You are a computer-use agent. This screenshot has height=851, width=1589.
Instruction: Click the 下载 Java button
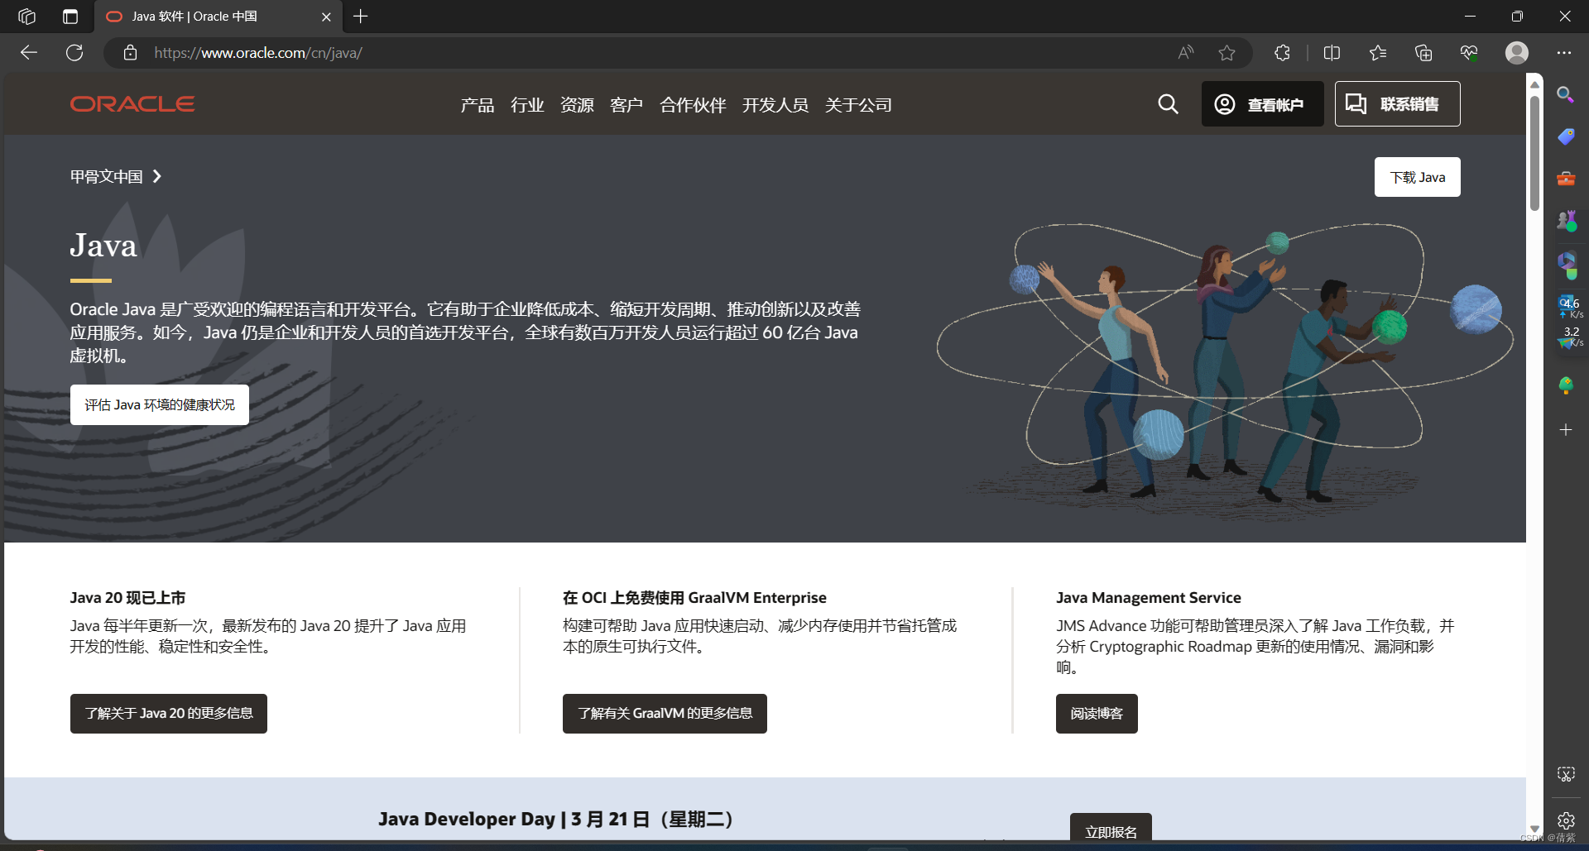[x=1417, y=177]
